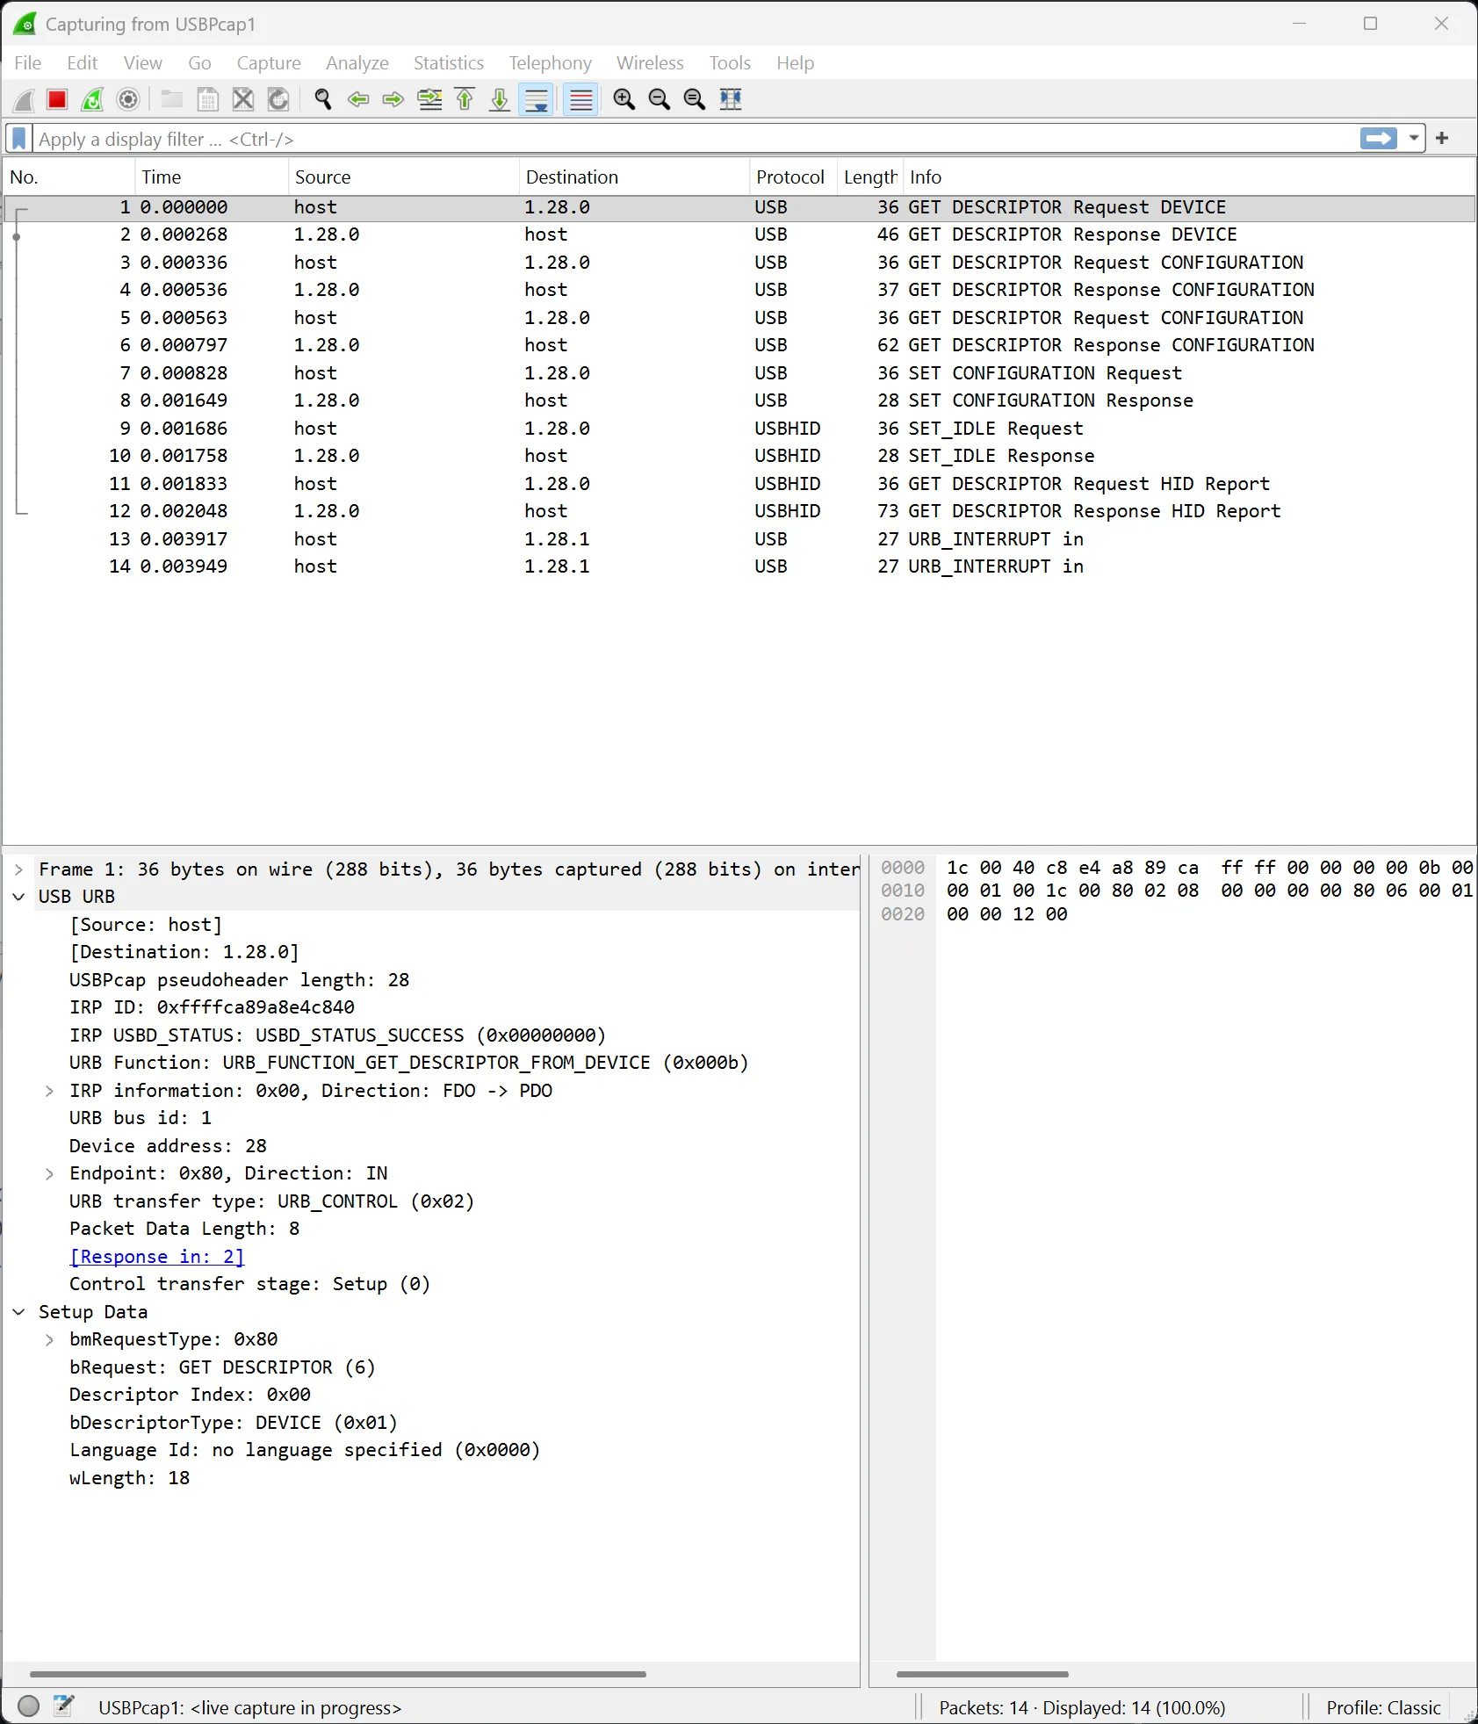This screenshot has height=1724, width=1478.
Task: Click the Open capture file folder icon
Action: coord(172,99)
